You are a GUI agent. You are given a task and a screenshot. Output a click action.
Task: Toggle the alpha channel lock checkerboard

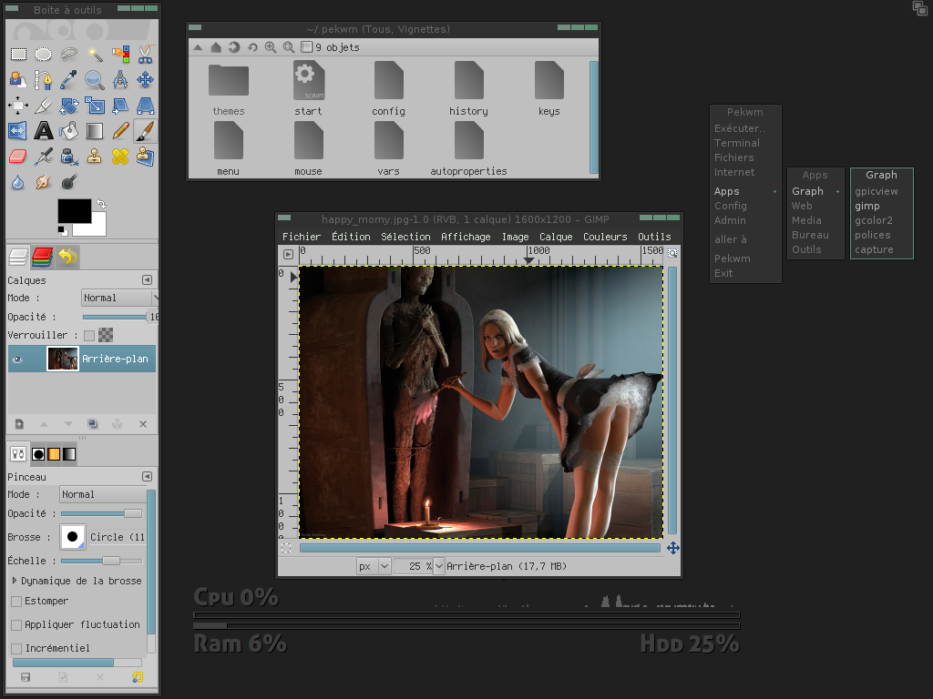106,335
